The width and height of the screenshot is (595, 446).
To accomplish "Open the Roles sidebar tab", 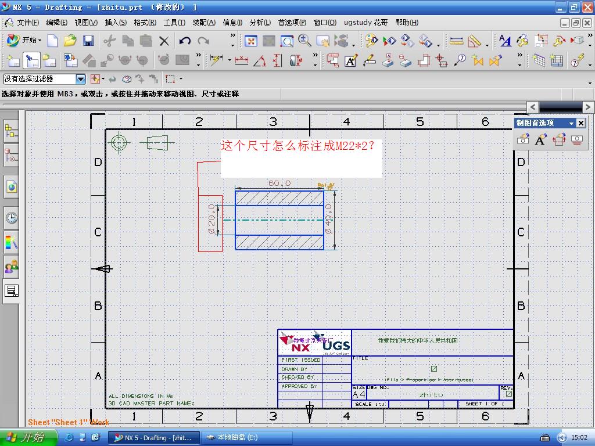I will click(x=11, y=267).
